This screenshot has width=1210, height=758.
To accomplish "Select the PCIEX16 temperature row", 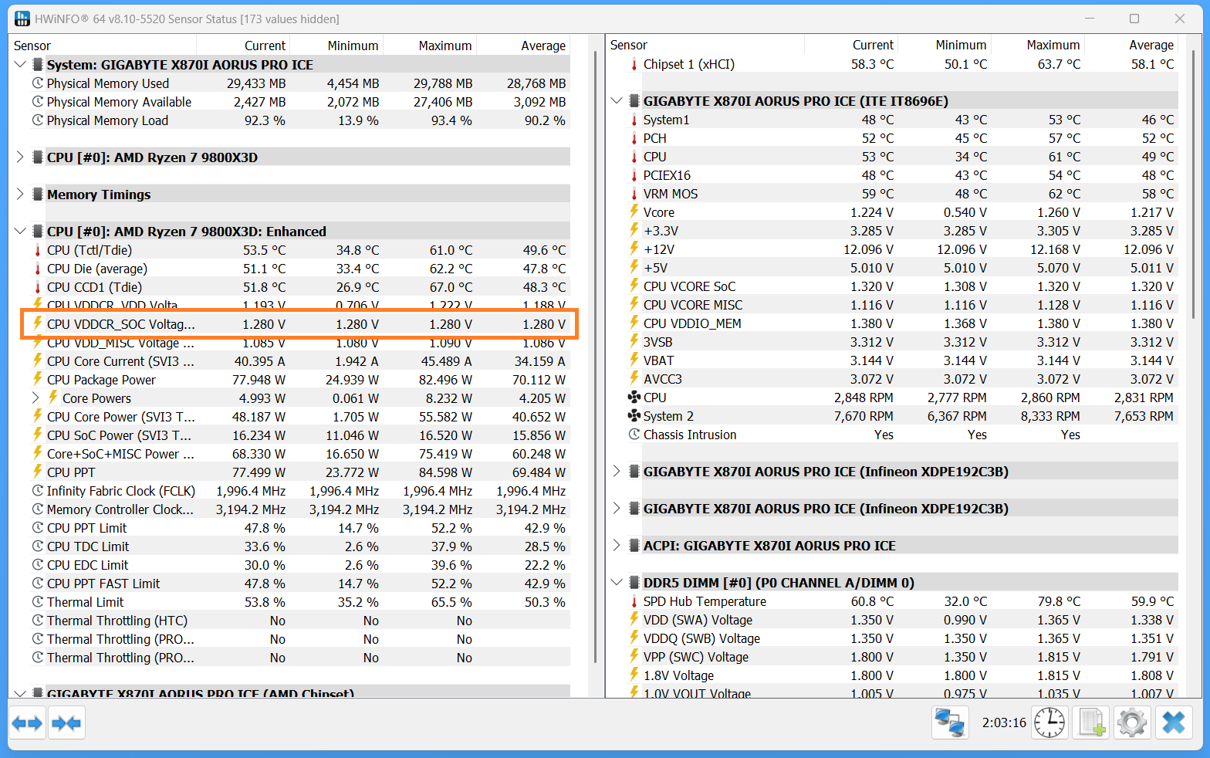I will pos(902,175).
